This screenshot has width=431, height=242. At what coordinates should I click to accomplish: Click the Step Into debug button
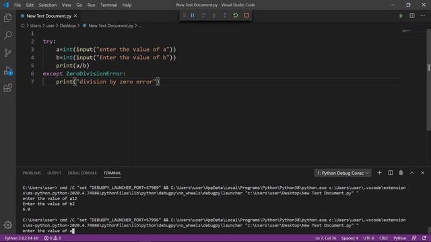tap(214, 15)
